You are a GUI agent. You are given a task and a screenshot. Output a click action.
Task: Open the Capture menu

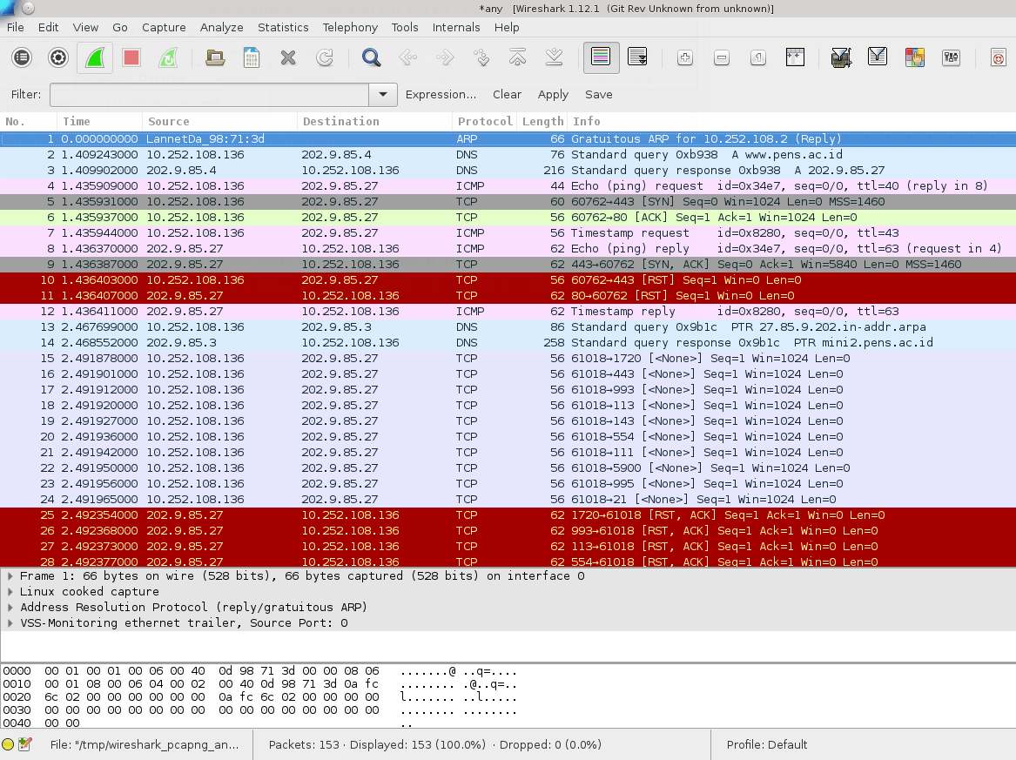click(x=164, y=27)
